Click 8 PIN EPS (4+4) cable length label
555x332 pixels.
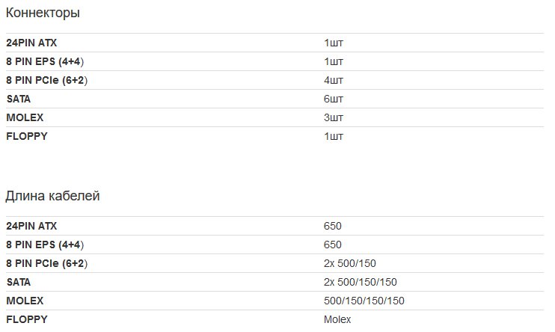coord(45,245)
